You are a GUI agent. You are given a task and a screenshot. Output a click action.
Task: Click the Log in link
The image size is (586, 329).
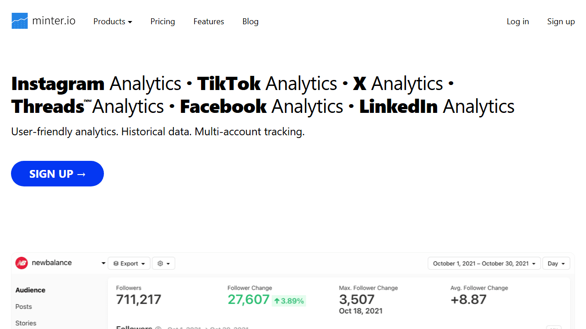pos(518,21)
